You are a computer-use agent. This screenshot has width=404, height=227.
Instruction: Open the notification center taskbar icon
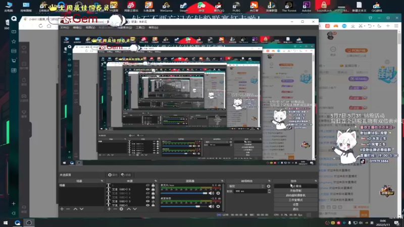[397, 222]
